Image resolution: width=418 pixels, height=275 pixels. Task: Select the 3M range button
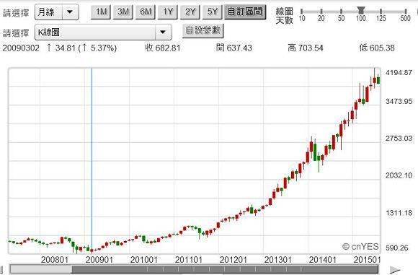tap(123, 12)
